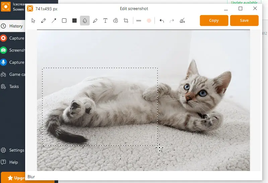The width and height of the screenshot is (268, 183).
Task: Select the Crop tool
Action: click(x=126, y=21)
